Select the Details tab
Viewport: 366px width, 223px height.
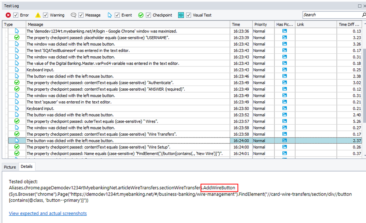26,166
